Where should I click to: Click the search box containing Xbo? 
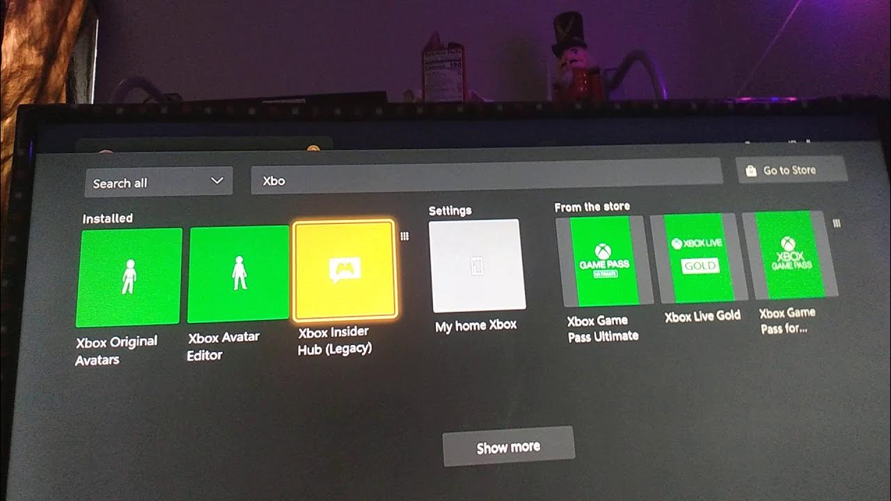pyautogui.click(x=487, y=176)
